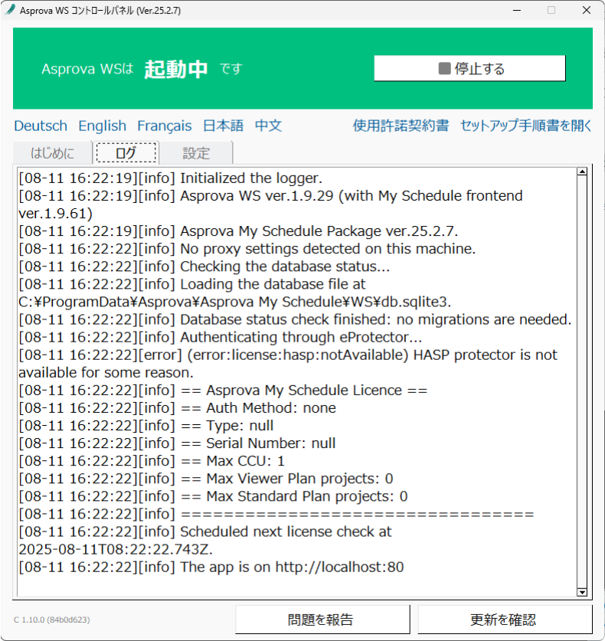Viewport: 605px width, 641px height.
Task: Switch language to 日本語
Action: pyautogui.click(x=223, y=126)
